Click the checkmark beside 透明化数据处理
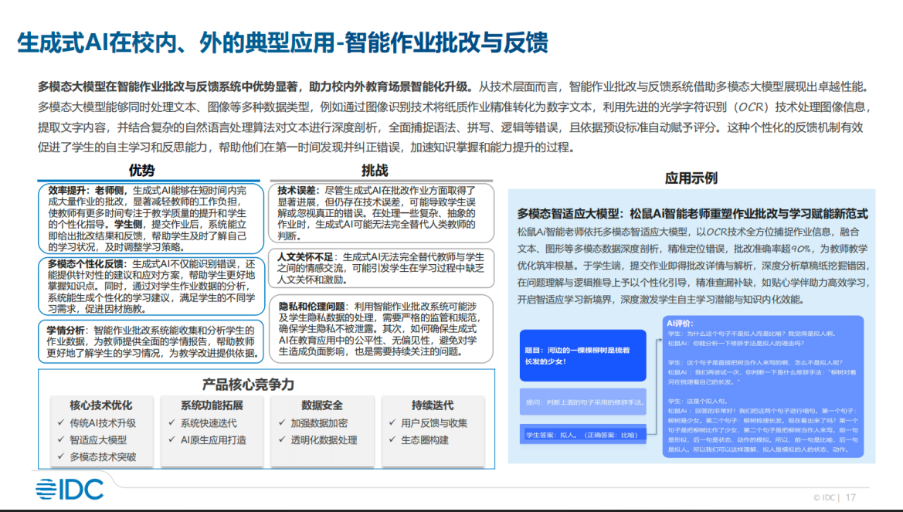 (282, 439)
